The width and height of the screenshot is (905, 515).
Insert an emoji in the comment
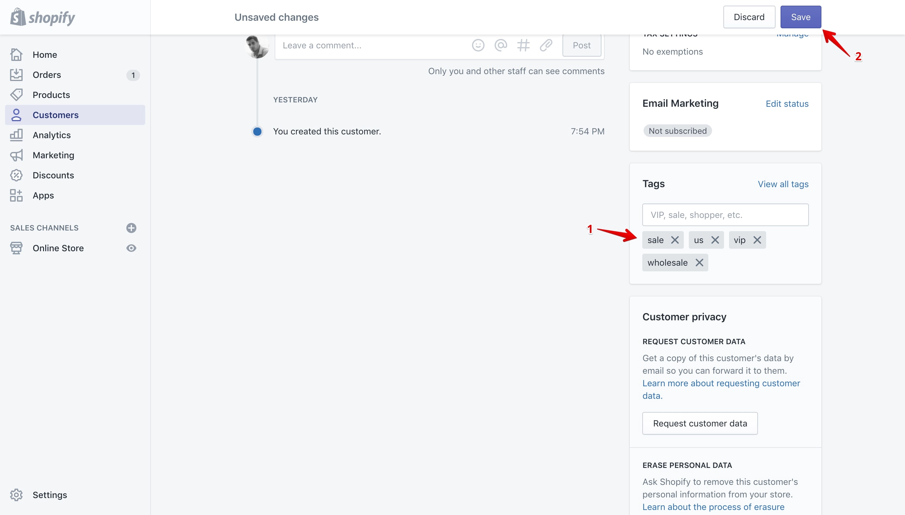[478, 45]
